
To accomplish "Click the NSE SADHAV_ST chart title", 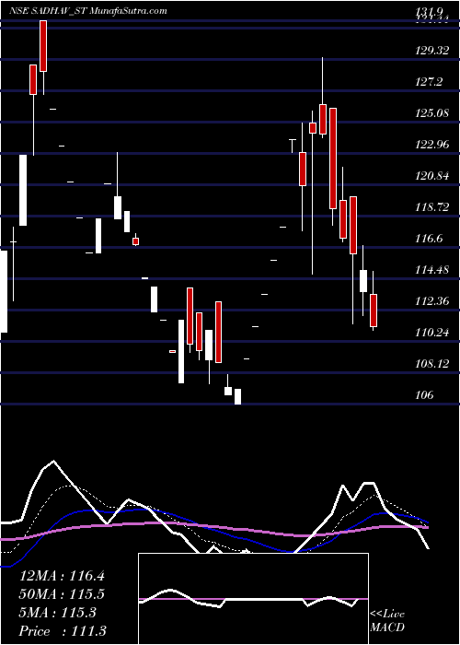I will (x=88, y=11).
